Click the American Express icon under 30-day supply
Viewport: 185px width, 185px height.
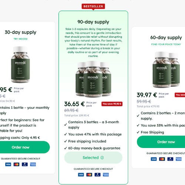click(x=33, y=164)
